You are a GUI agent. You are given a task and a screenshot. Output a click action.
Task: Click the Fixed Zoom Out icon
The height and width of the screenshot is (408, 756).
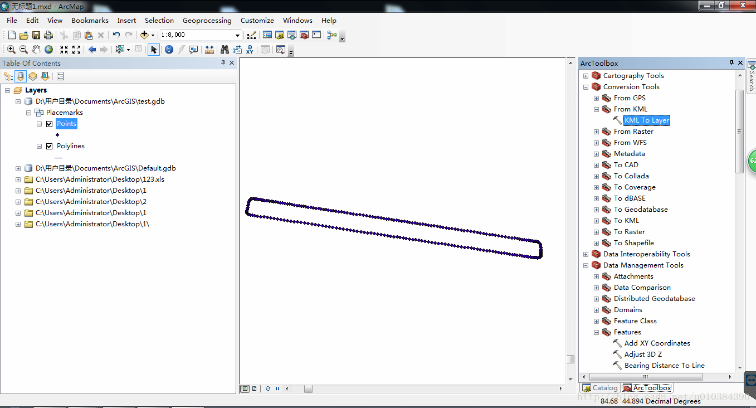point(76,50)
